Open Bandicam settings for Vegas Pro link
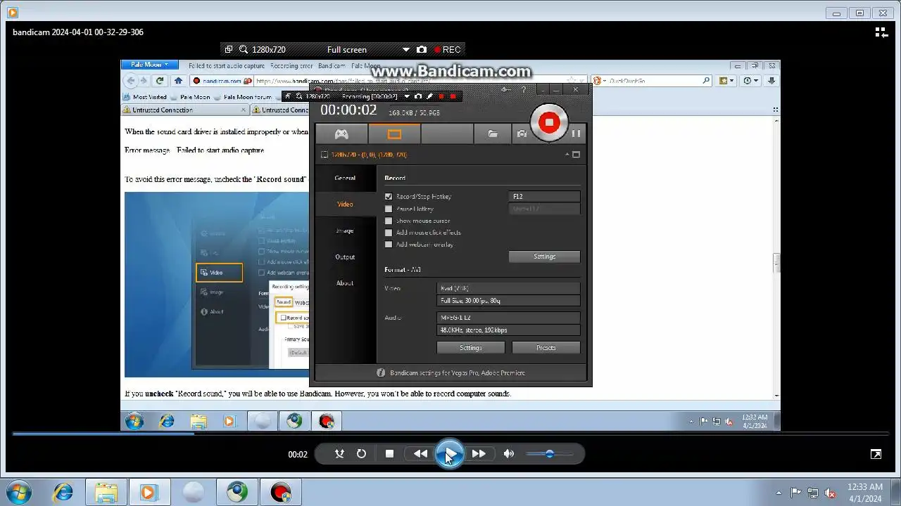901x506 pixels. pyautogui.click(x=458, y=373)
